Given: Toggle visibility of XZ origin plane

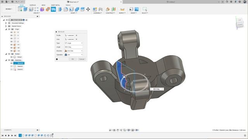Looking at the screenshot, I should coord(11,47).
